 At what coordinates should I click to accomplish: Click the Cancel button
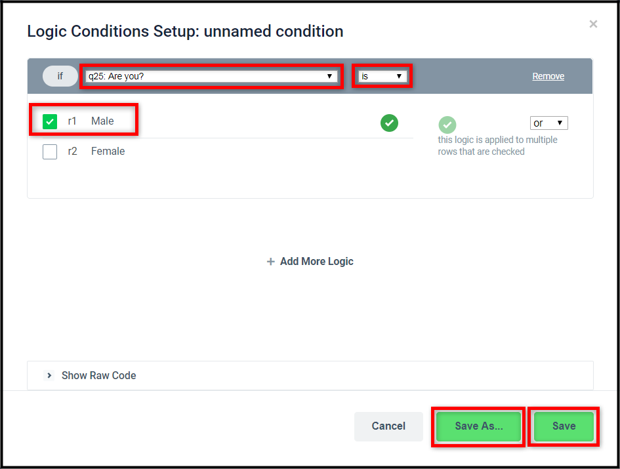[x=388, y=426]
